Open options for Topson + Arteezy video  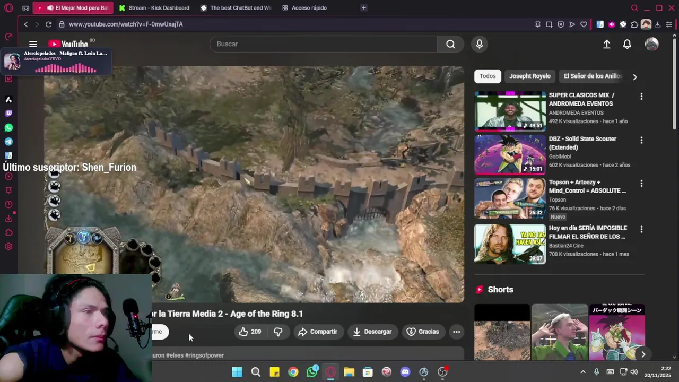641,184
